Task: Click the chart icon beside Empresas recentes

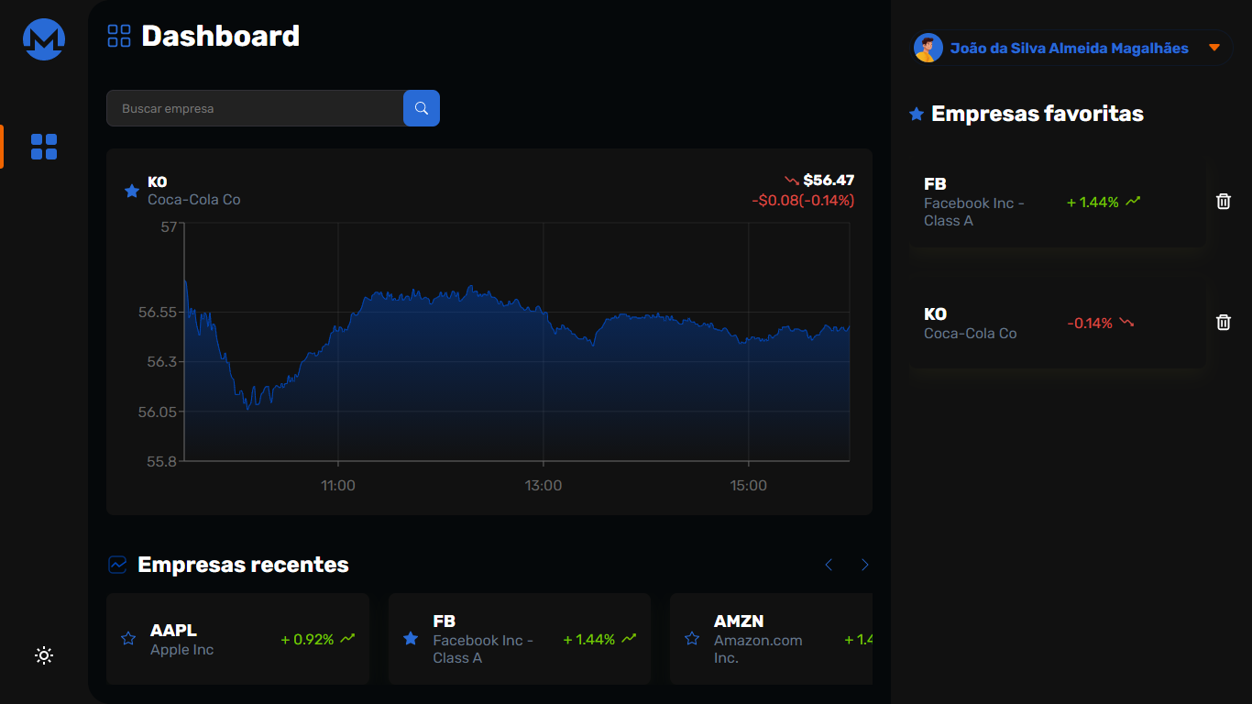Action: [x=117, y=565]
